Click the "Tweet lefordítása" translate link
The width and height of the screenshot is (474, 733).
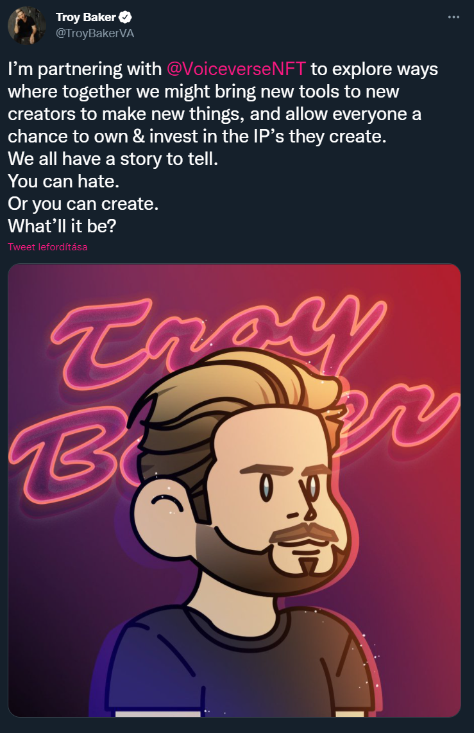point(47,247)
